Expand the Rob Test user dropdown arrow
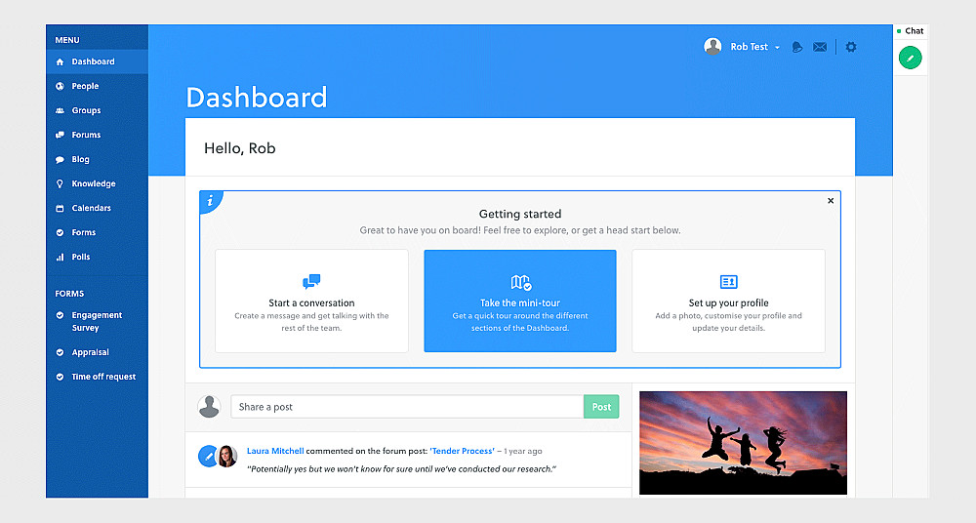Image resolution: width=976 pixels, height=523 pixels. [x=777, y=47]
